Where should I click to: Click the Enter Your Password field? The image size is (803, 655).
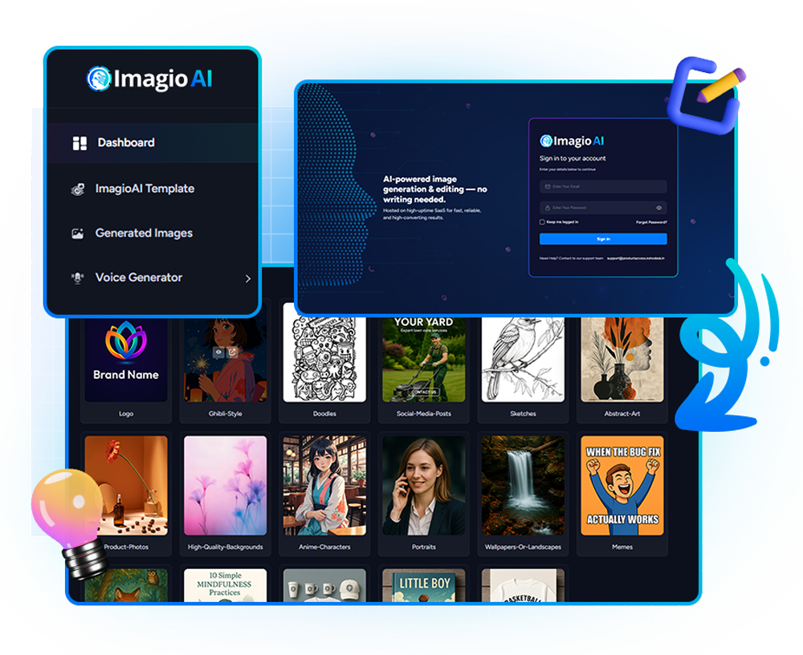tap(603, 207)
